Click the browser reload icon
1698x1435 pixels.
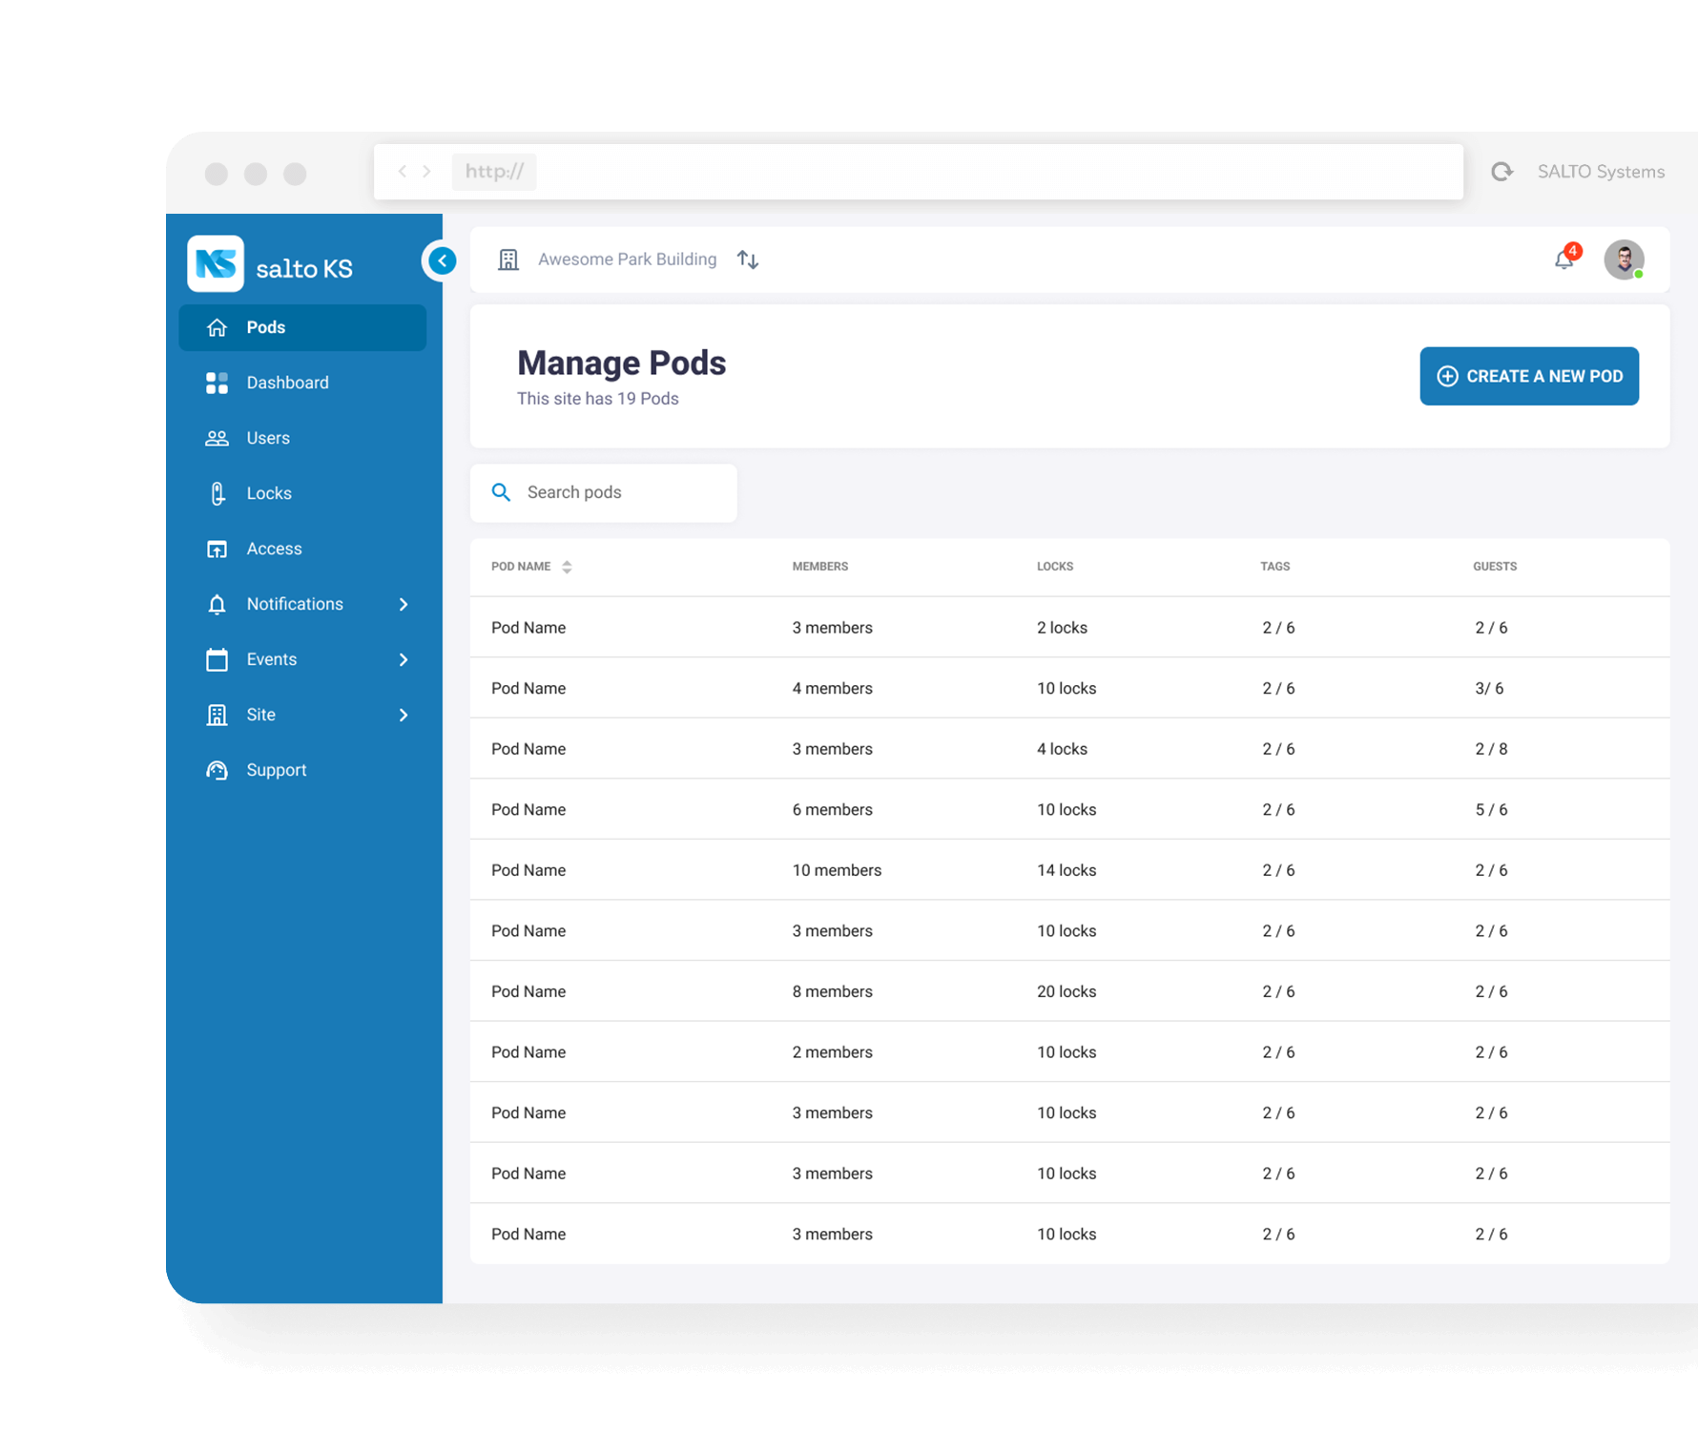pos(1501,172)
